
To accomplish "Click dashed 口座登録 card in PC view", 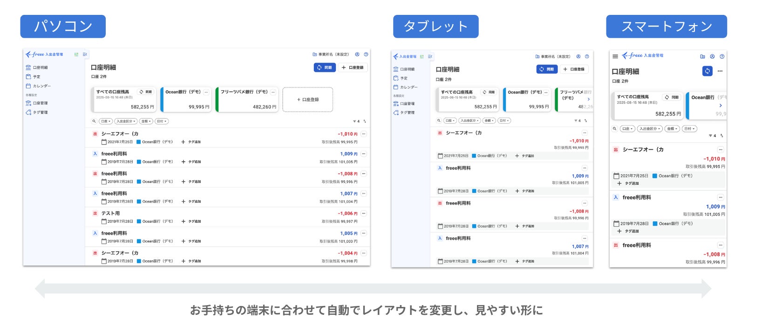I will pos(308,100).
